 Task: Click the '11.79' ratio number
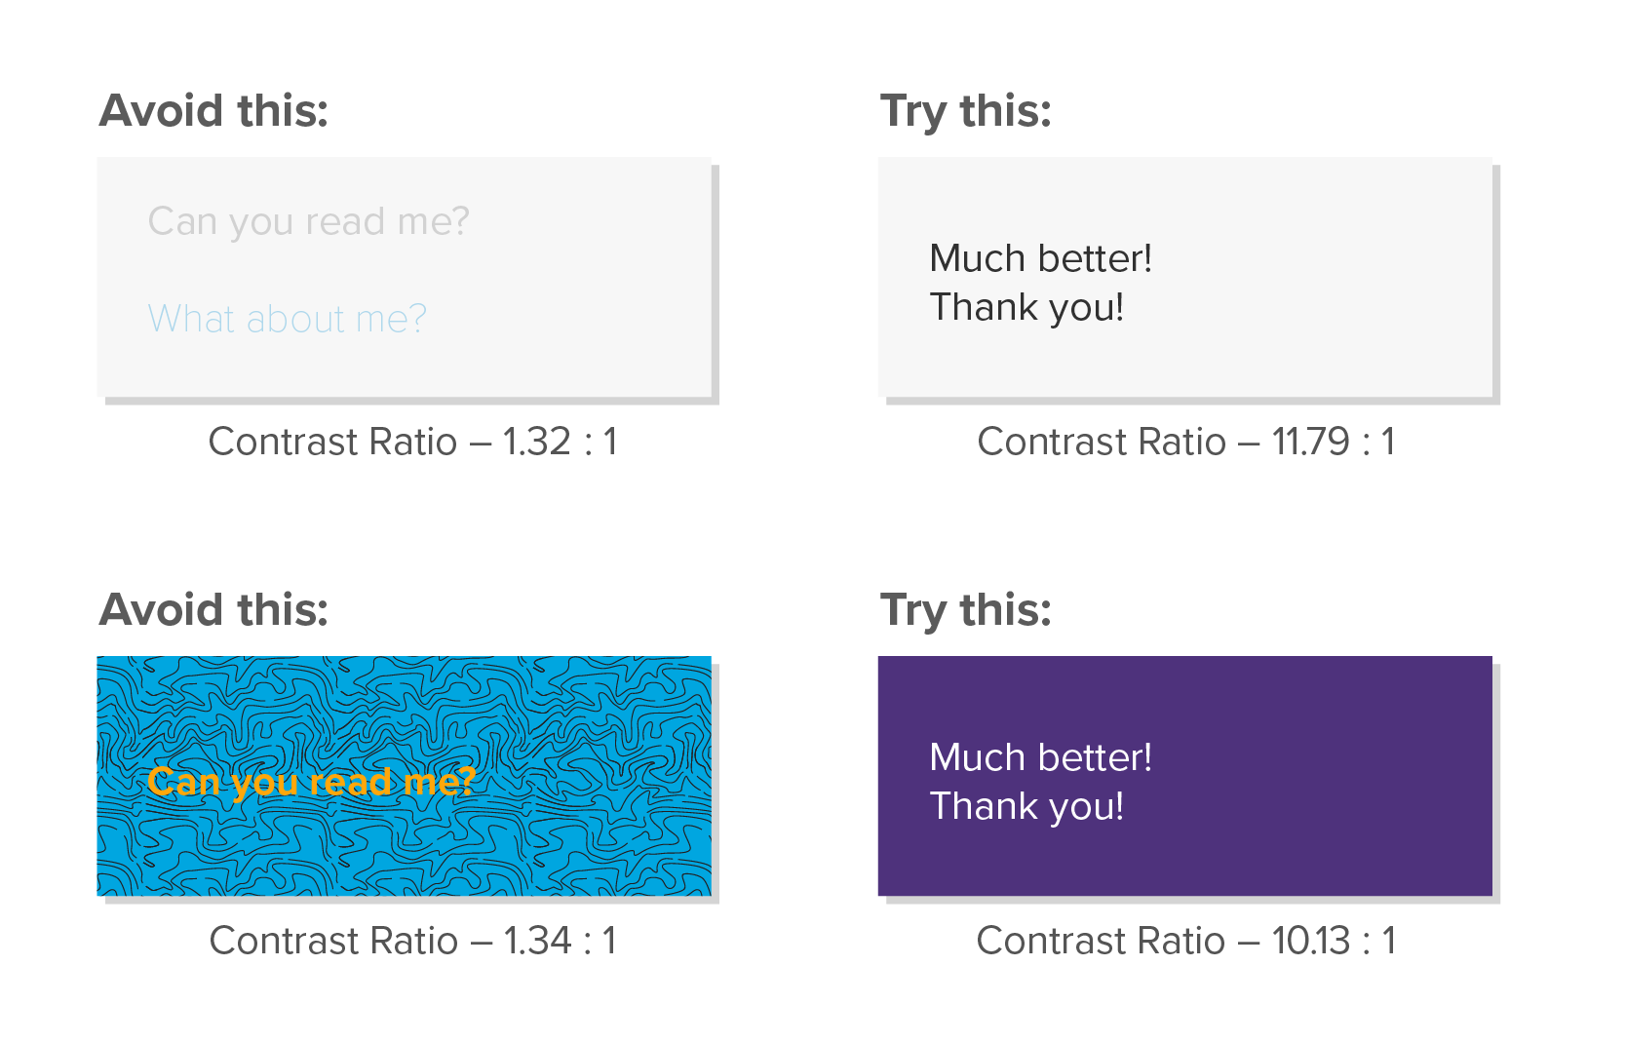pyautogui.click(x=1310, y=442)
